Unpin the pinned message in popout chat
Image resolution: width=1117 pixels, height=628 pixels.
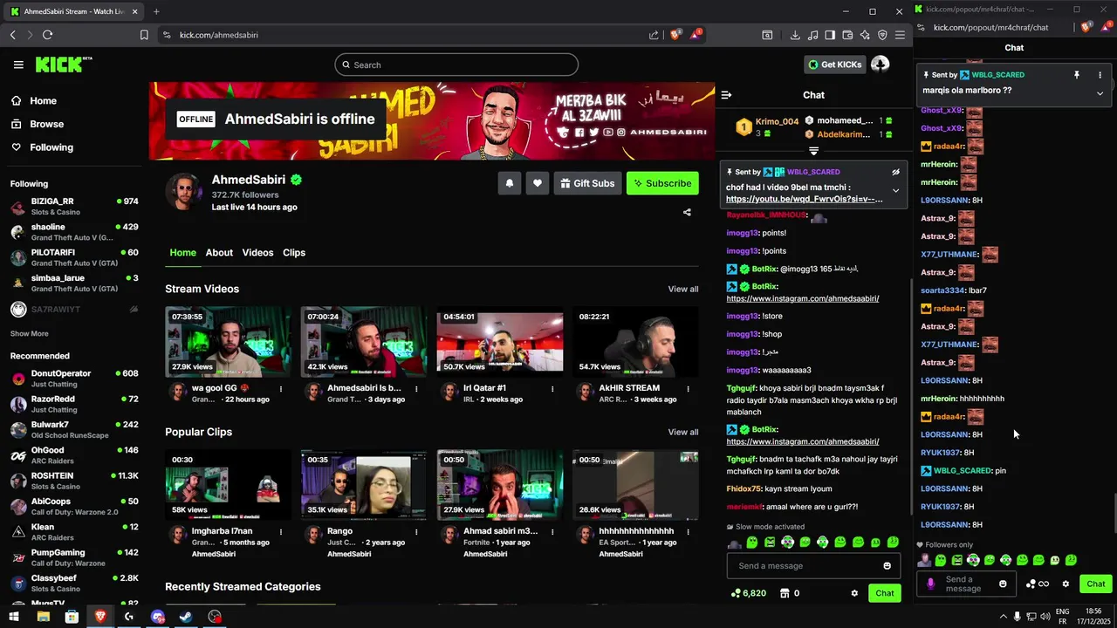pos(1077,75)
